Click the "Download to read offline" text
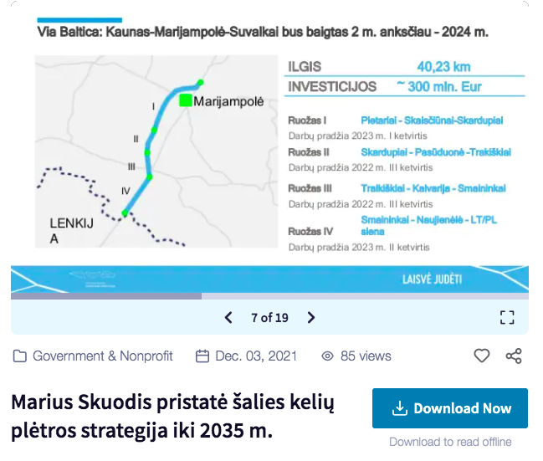The image size is (543, 461). [x=450, y=442]
